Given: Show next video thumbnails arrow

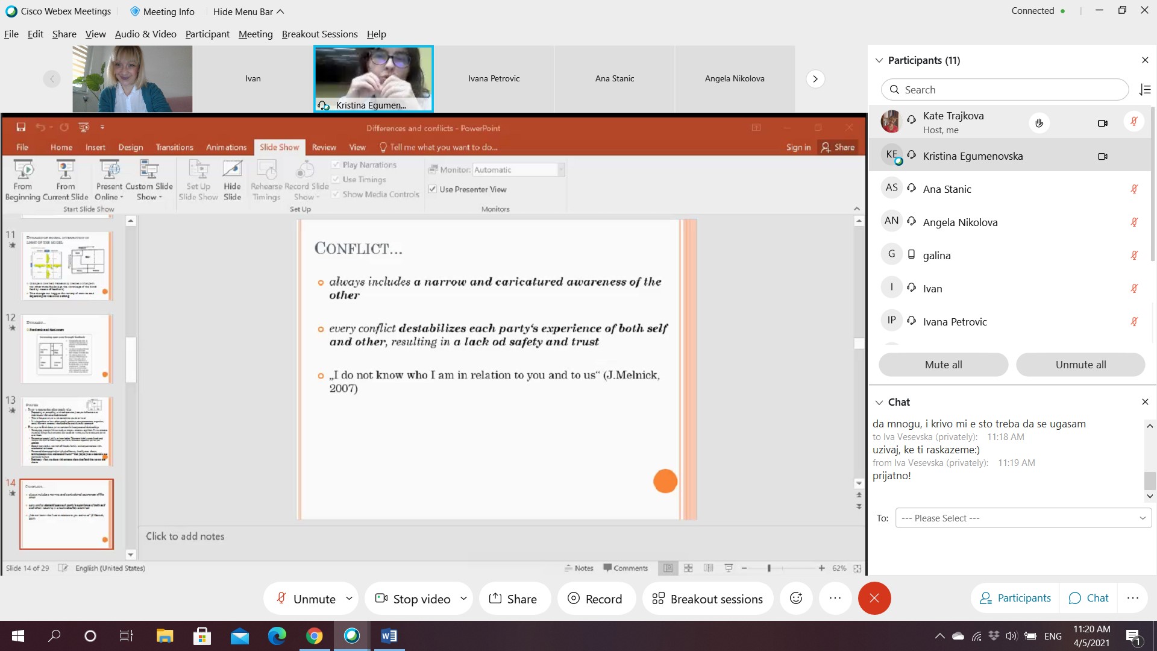Looking at the screenshot, I should pyautogui.click(x=815, y=79).
